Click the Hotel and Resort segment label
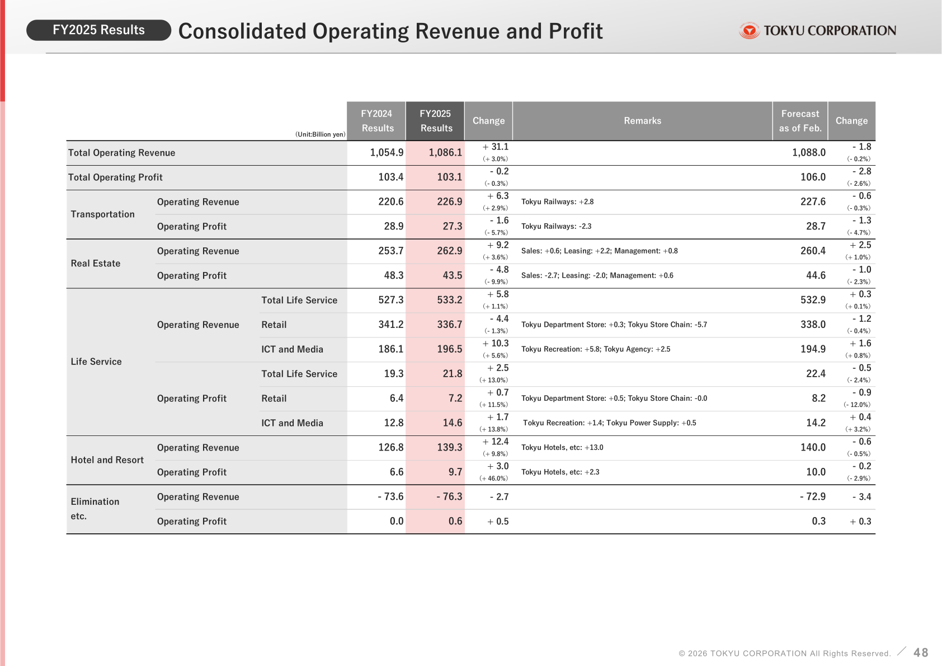Screen dimensions: 942x666 coord(107,460)
